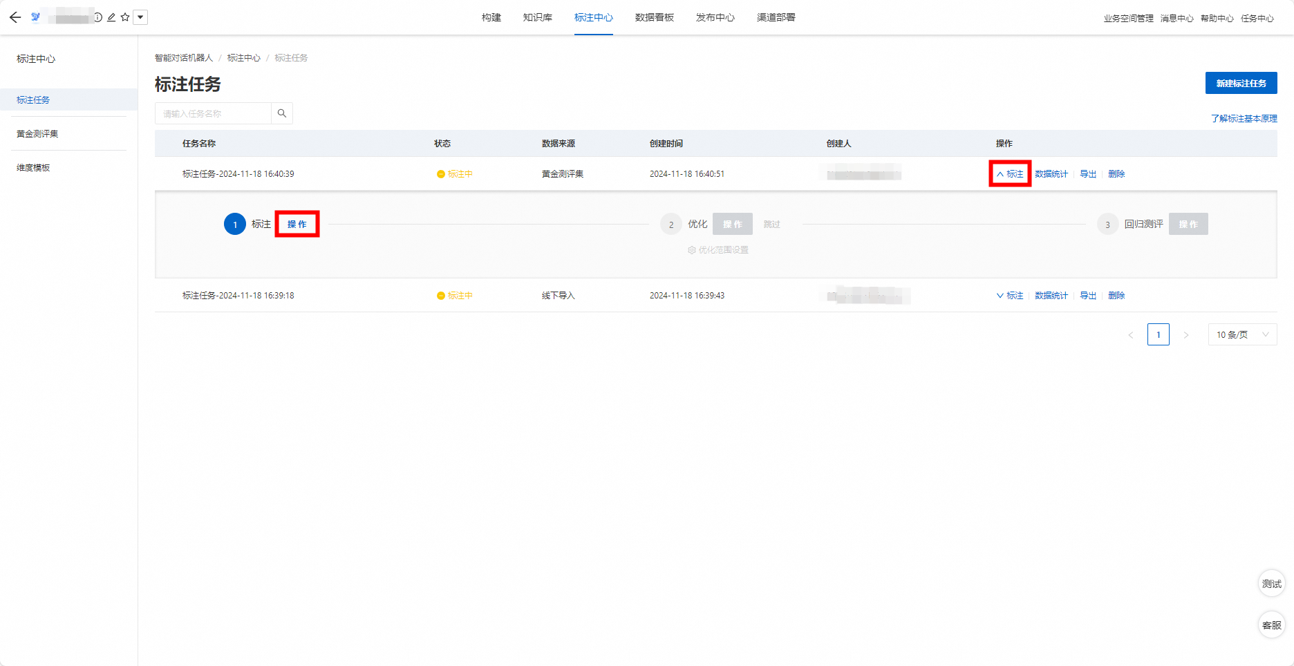This screenshot has height=666, width=1294.
Task: Open 任务中心 in the header
Action: pyautogui.click(x=1257, y=19)
